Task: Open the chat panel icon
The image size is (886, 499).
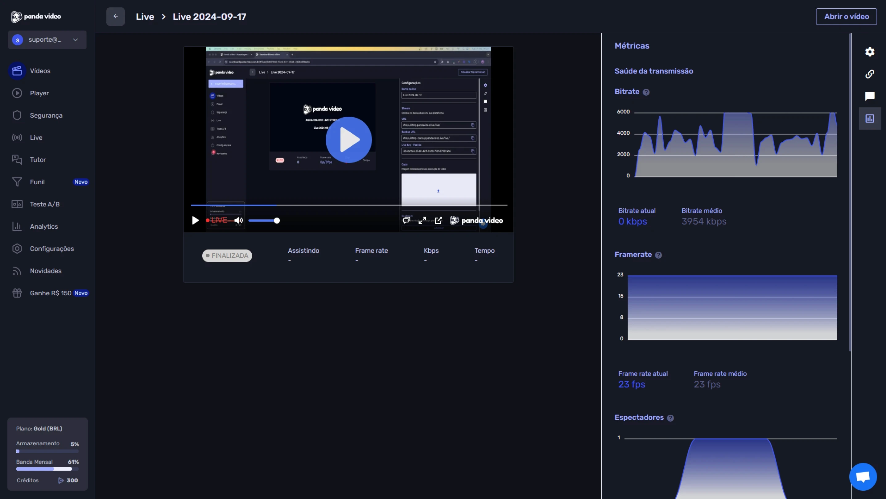Action: (x=869, y=96)
